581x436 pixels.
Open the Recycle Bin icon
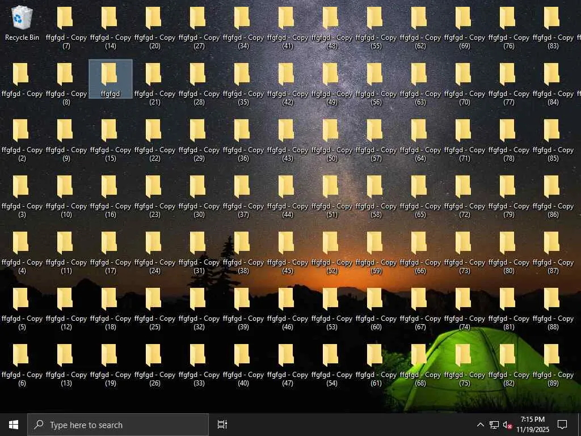coord(22,23)
